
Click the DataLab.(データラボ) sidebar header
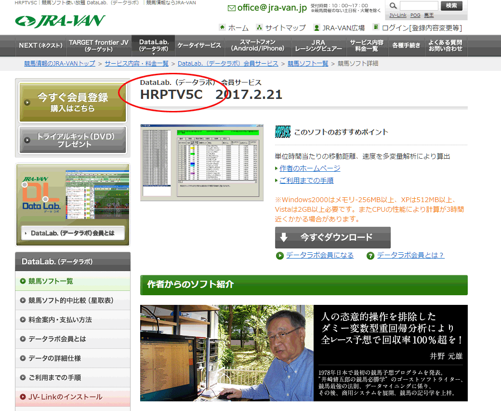(x=73, y=261)
